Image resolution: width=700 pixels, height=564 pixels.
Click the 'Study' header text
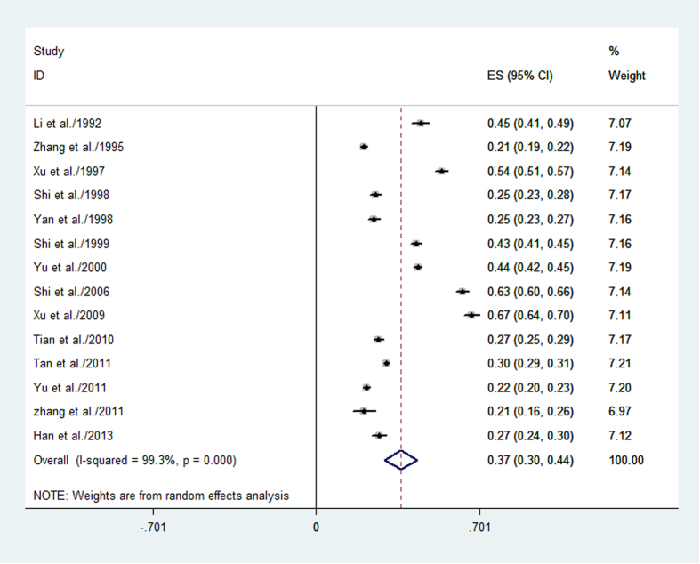coord(49,52)
